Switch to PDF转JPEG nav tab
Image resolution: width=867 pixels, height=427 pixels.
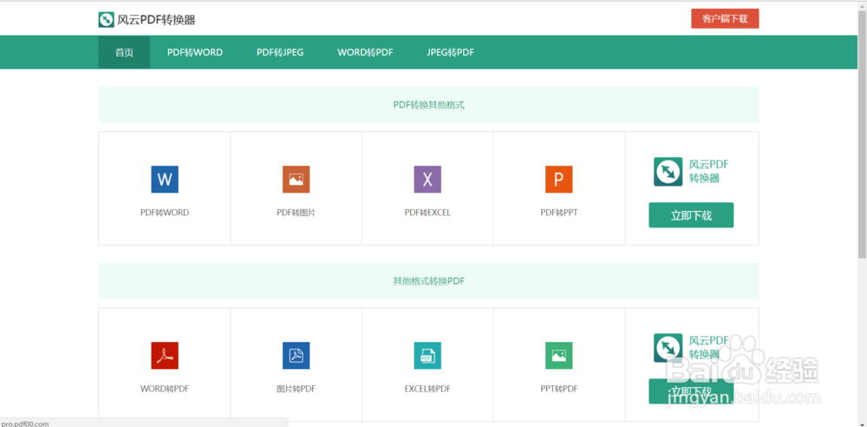click(x=280, y=53)
